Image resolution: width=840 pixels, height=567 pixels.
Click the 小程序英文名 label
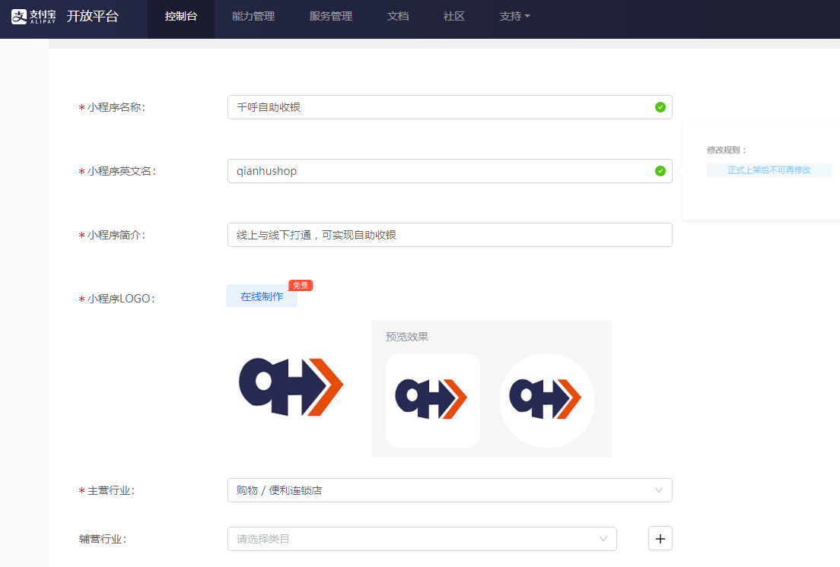(122, 171)
